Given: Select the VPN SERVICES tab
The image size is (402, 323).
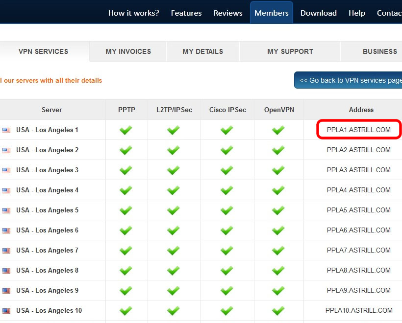Looking at the screenshot, I should click(x=43, y=51).
